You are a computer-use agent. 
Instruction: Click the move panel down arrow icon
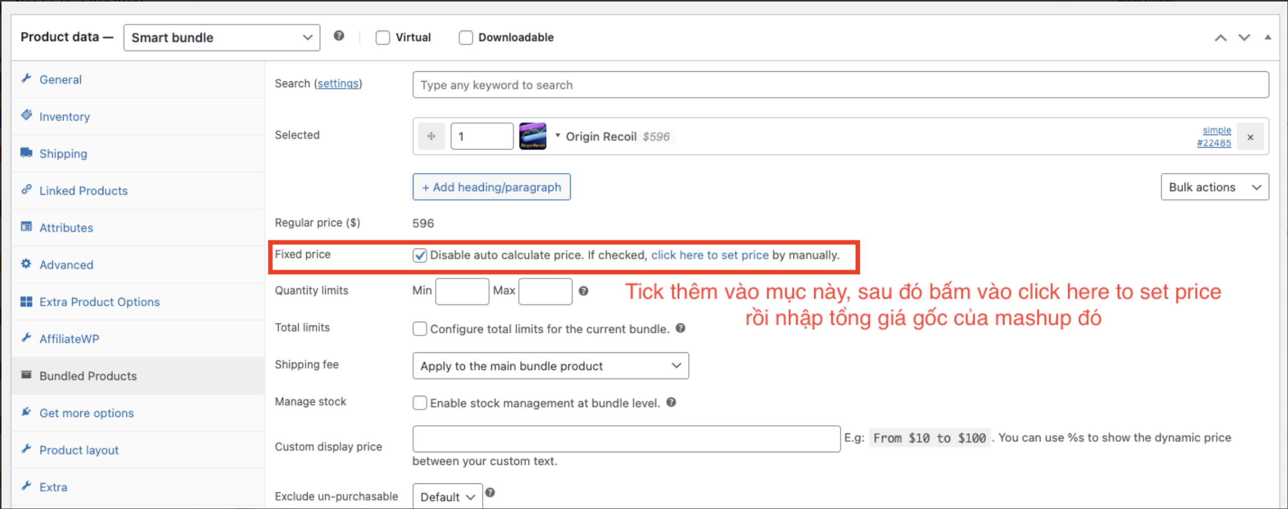tap(1244, 38)
